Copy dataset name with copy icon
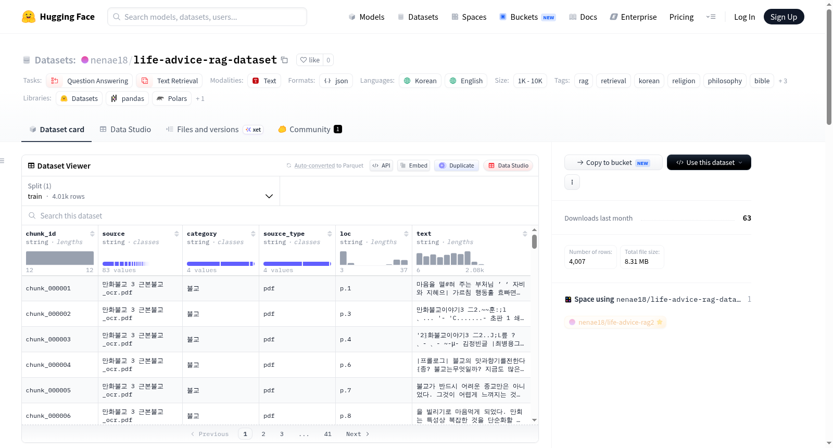 (284, 60)
